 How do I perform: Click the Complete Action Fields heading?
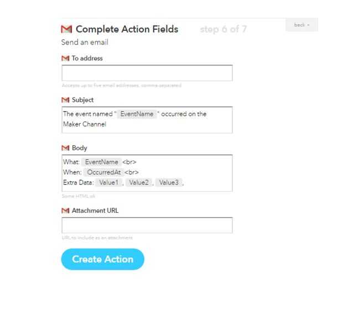click(x=127, y=29)
